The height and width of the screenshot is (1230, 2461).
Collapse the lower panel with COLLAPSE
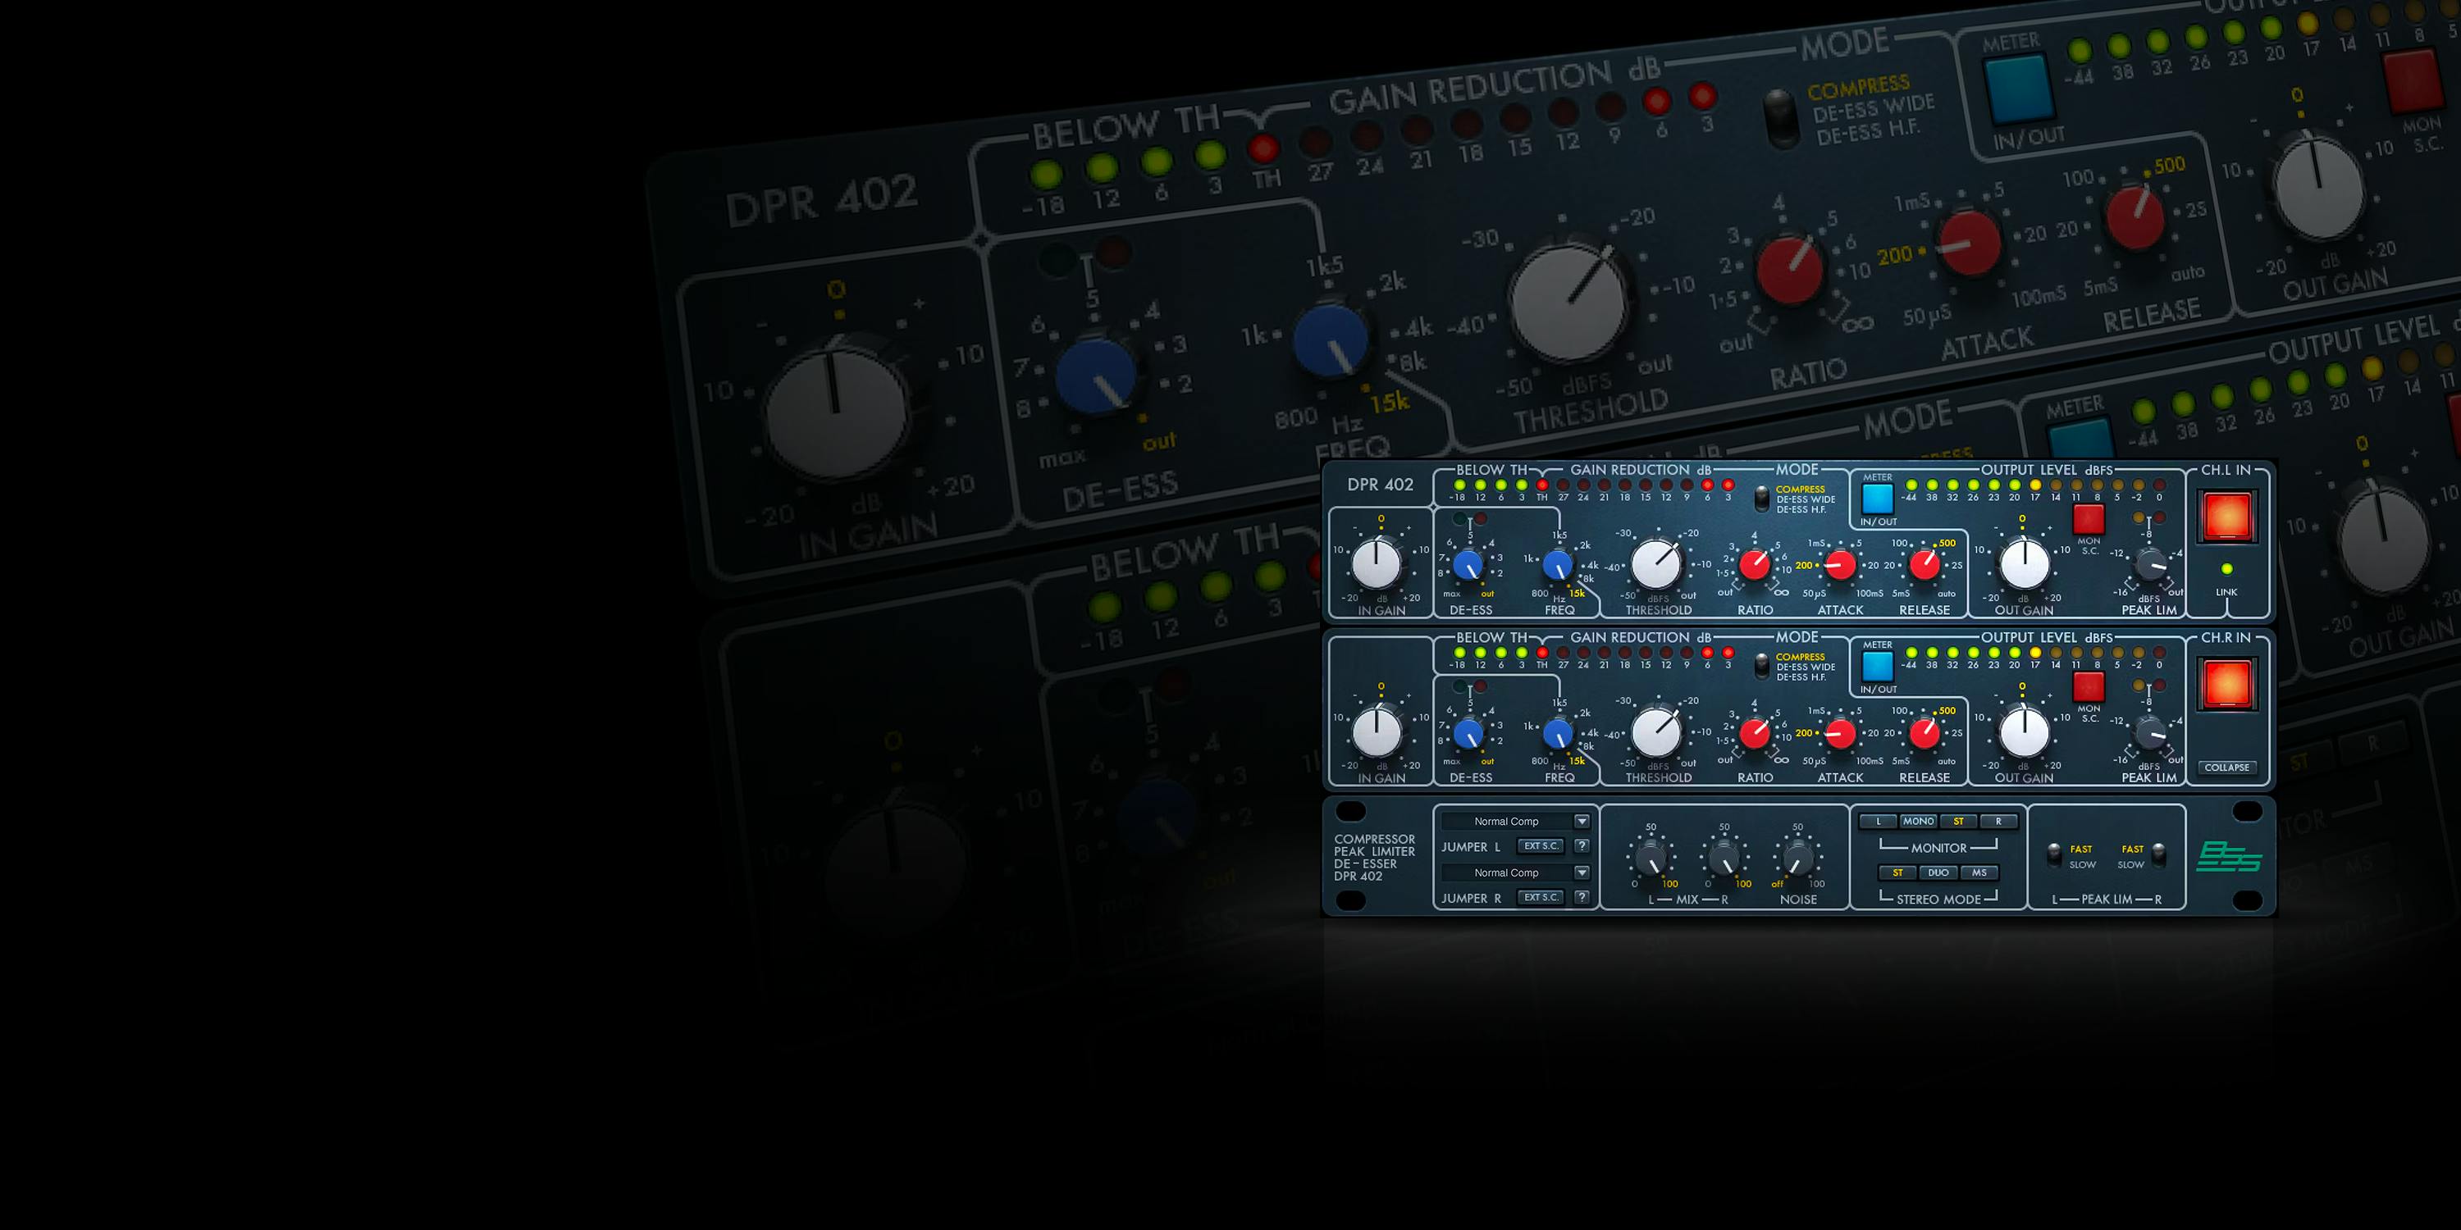[2226, 768]
